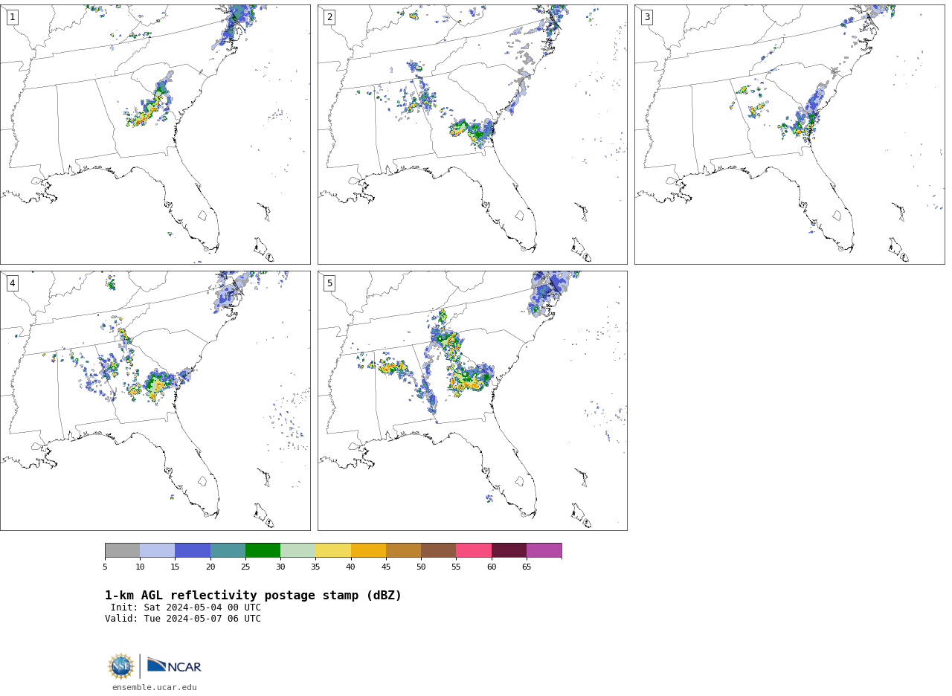Select the gray 5-10 dBZ swatch

click(122, 550)
